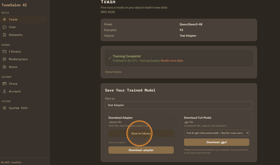This screenshot has width=280, height=165.
Task: Click the Account person icon
Action: (4, 91)
